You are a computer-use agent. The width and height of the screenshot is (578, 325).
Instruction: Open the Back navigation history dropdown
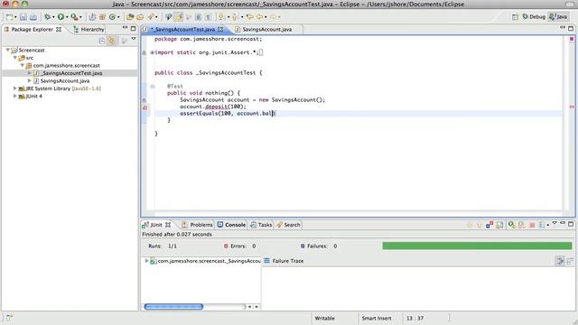(x=266, y=17)
